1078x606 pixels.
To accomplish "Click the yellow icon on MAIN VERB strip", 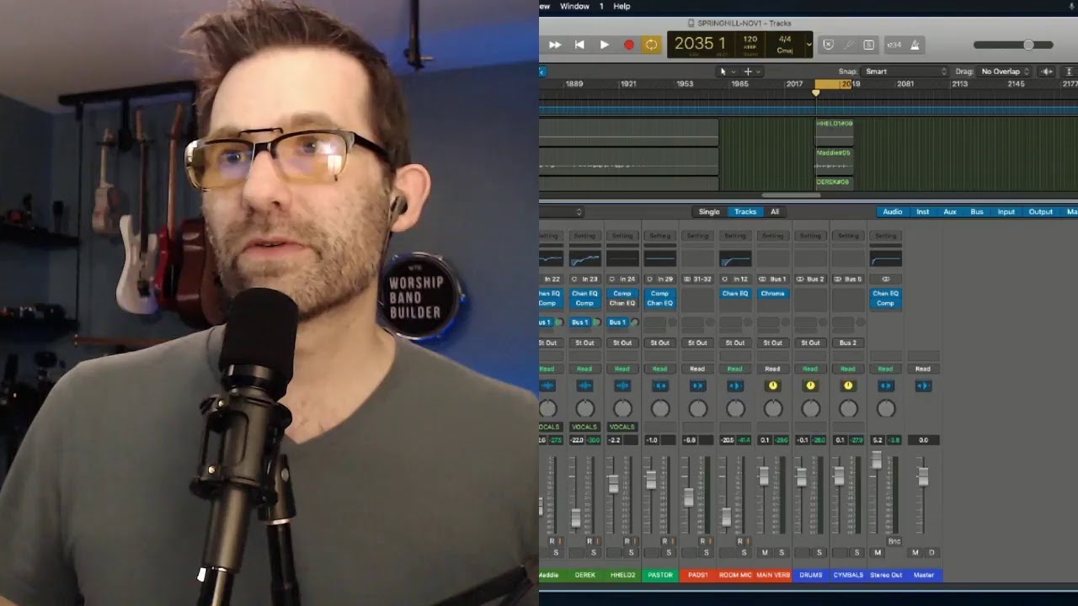I will click(773, 385).
